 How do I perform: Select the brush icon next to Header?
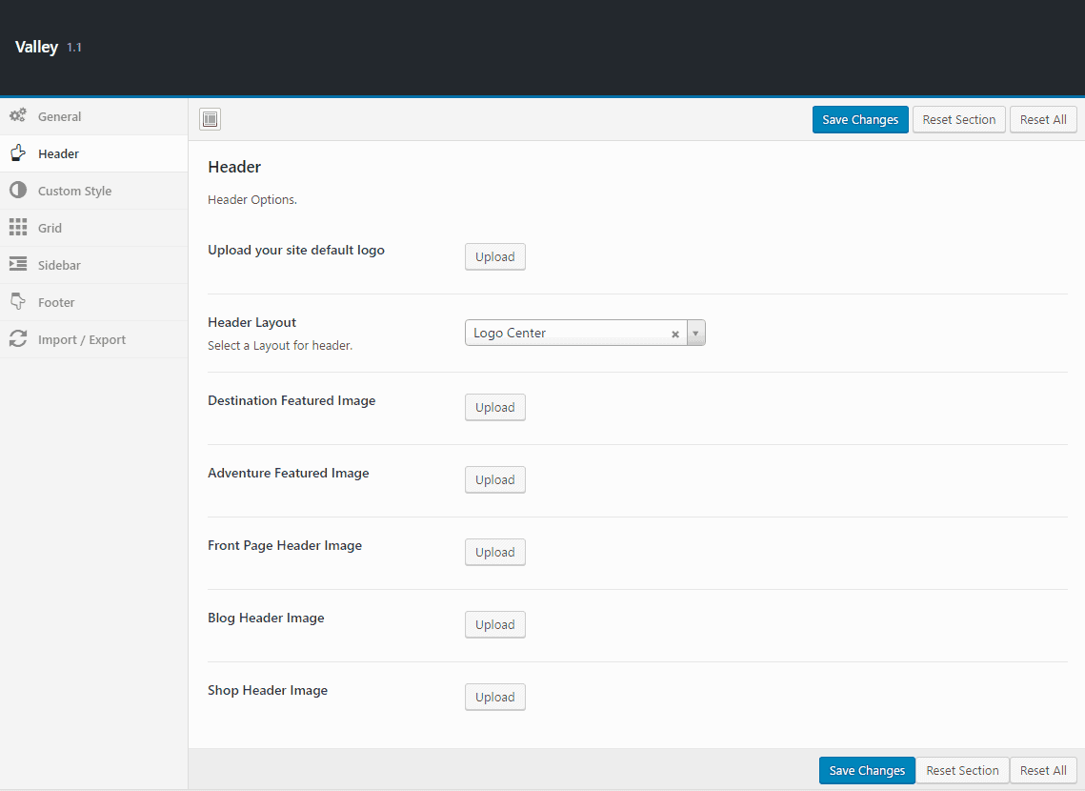click(18, 152)
